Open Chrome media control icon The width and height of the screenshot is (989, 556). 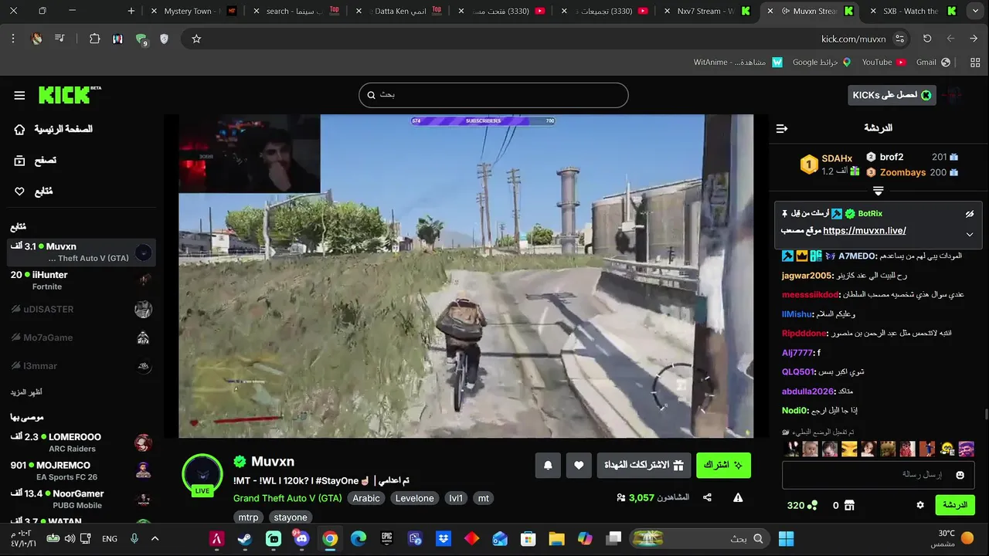point(59,39)
